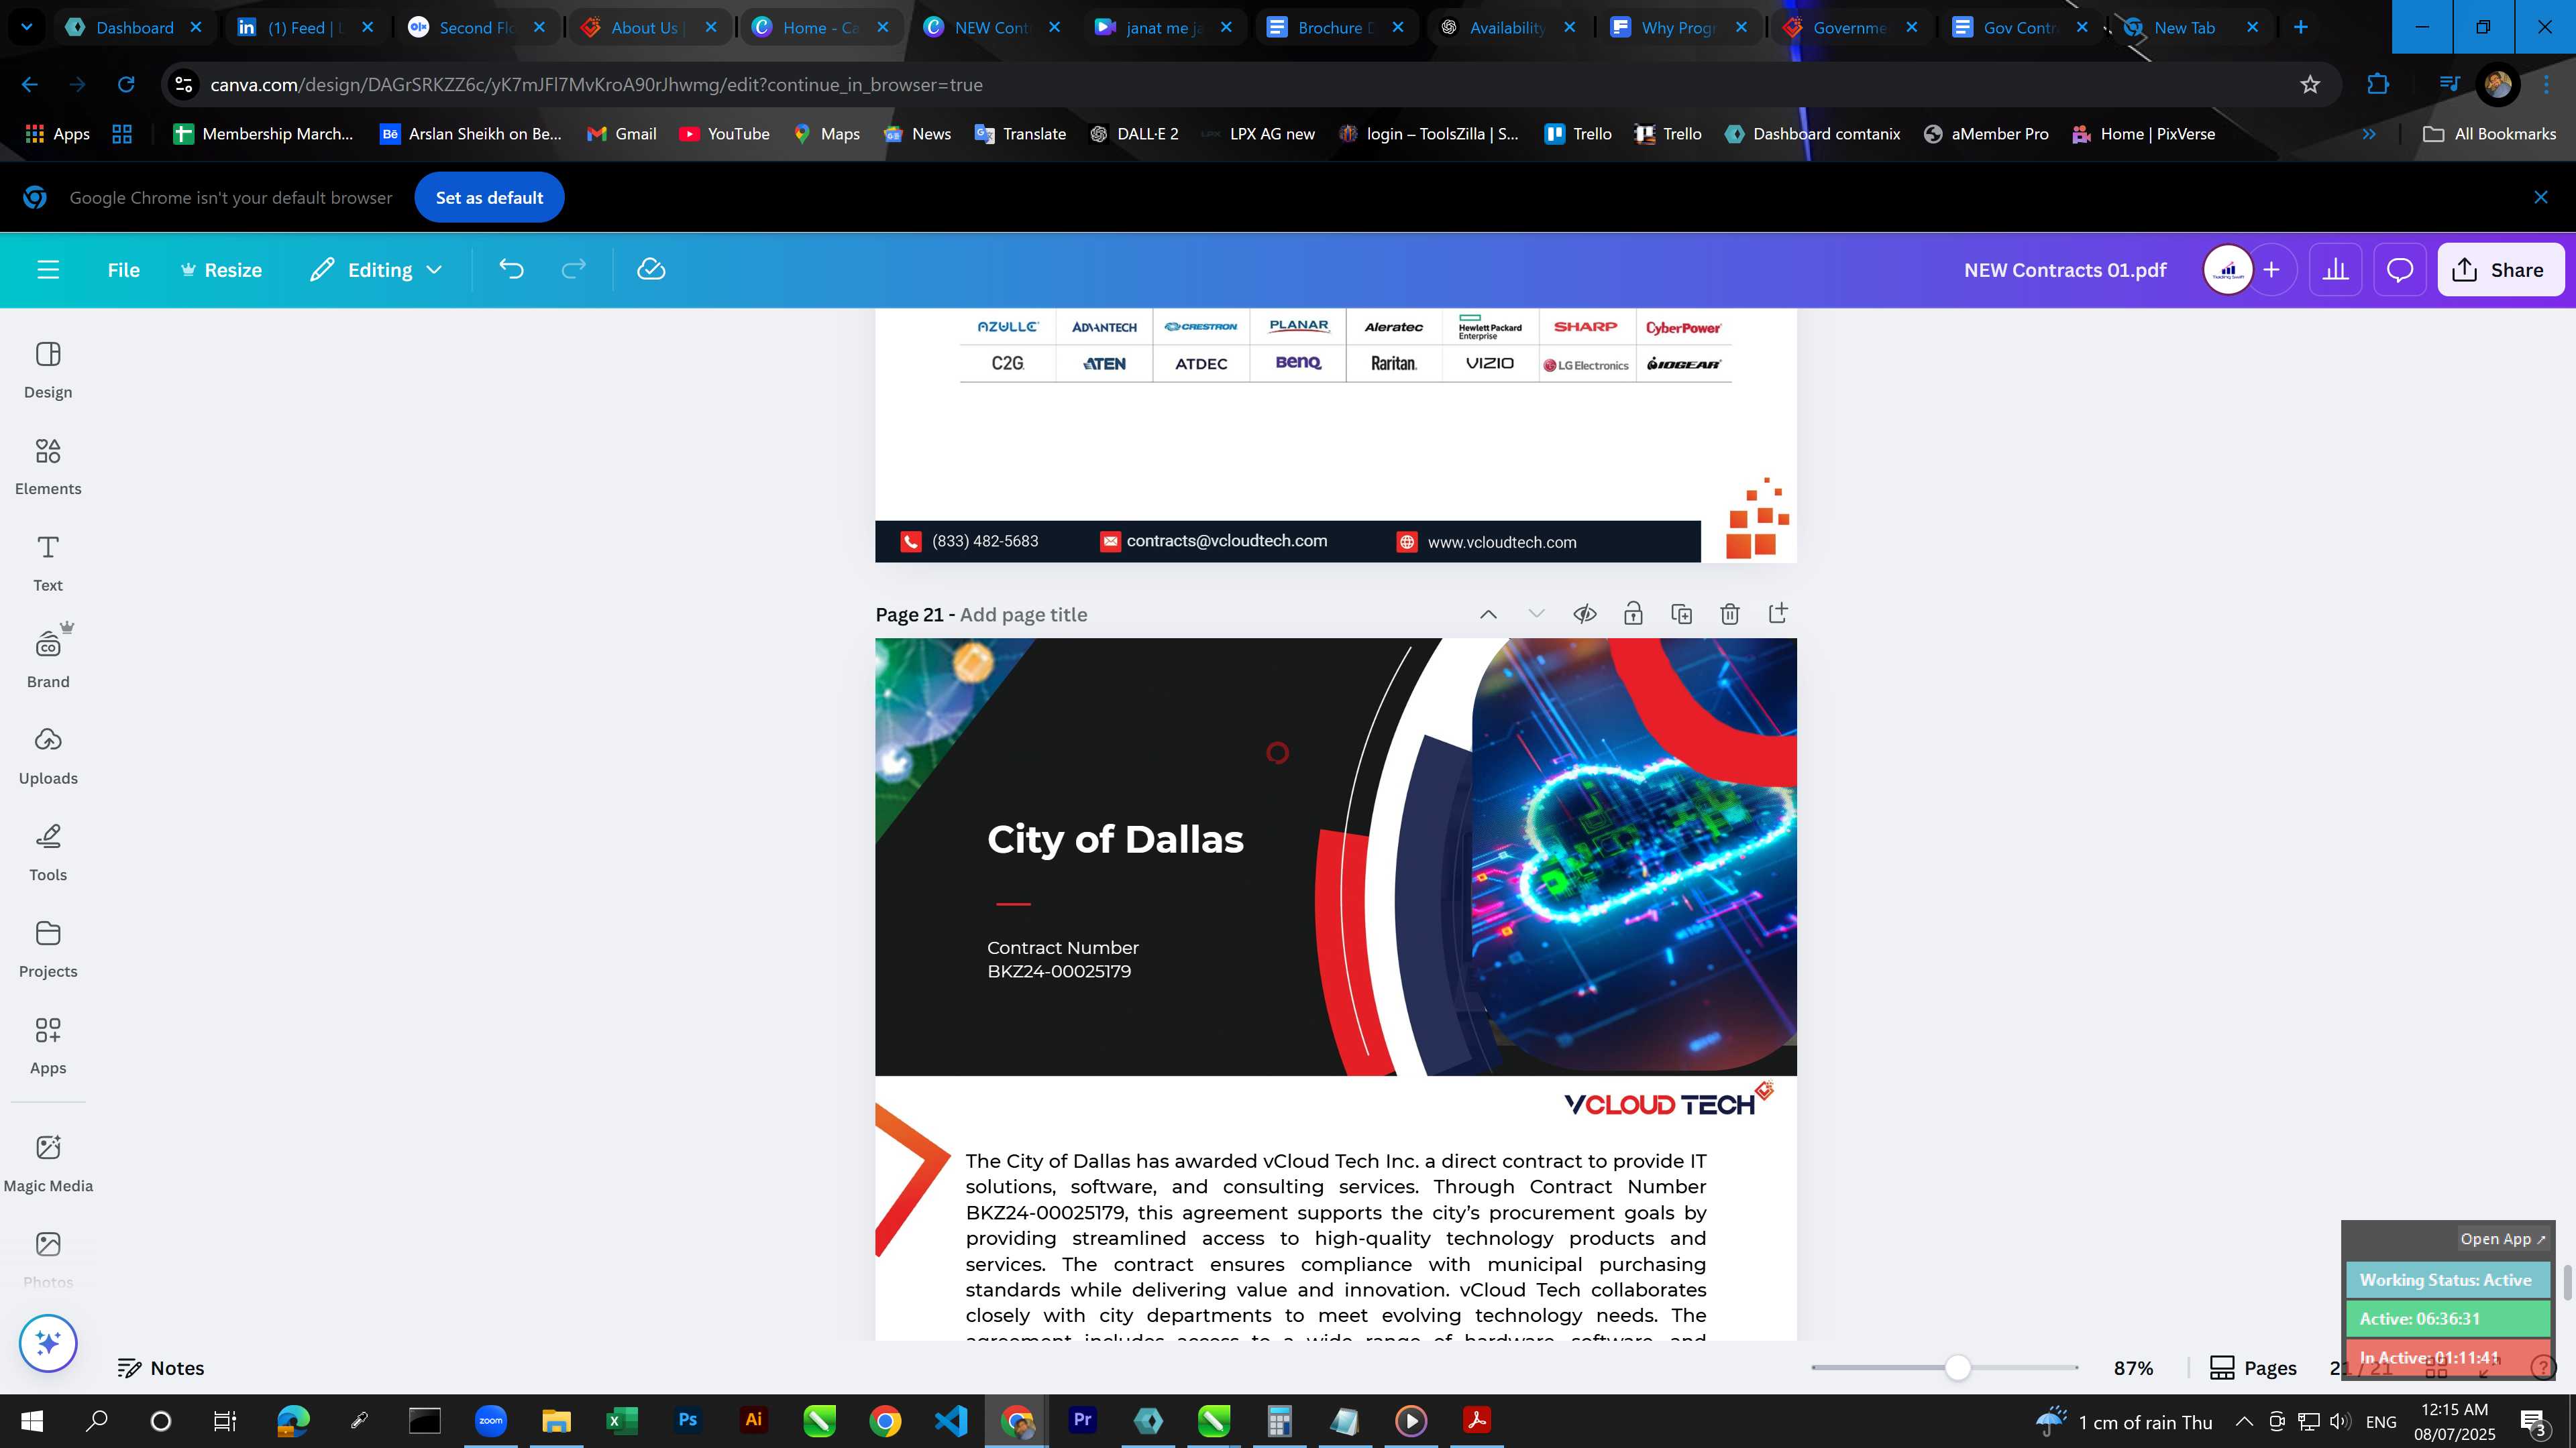The image size is (2576, 1448).
Task: Reload the current page
Action: [126, 85]
